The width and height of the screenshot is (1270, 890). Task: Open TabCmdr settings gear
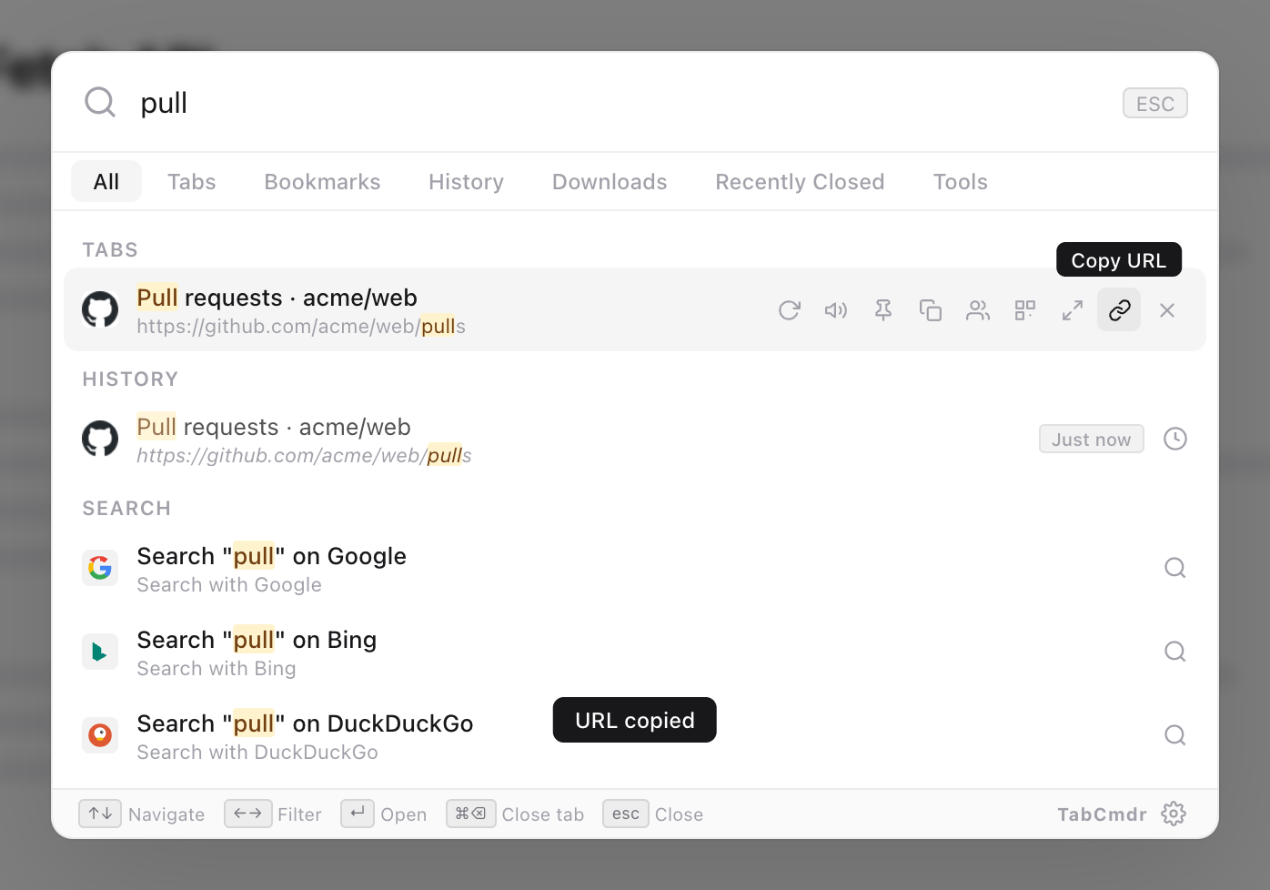[1174, 814]
